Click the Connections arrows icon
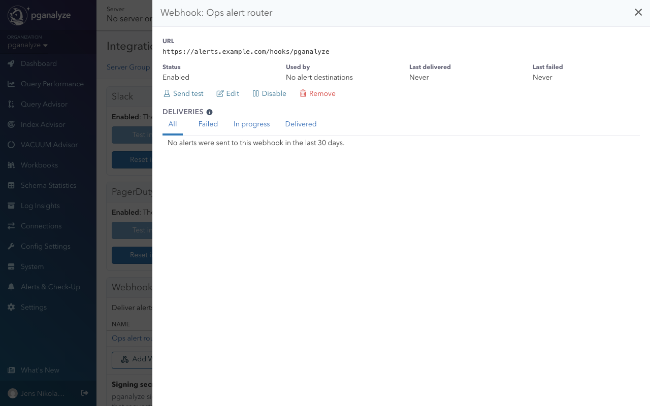 point(11,226)
